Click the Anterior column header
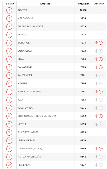The height and width of the screenshot is (169, 107). coord(99,4)
